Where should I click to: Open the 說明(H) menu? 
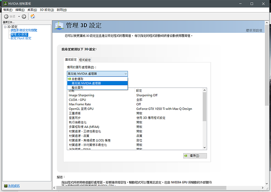pyautogui.click(x=62, y=10)
